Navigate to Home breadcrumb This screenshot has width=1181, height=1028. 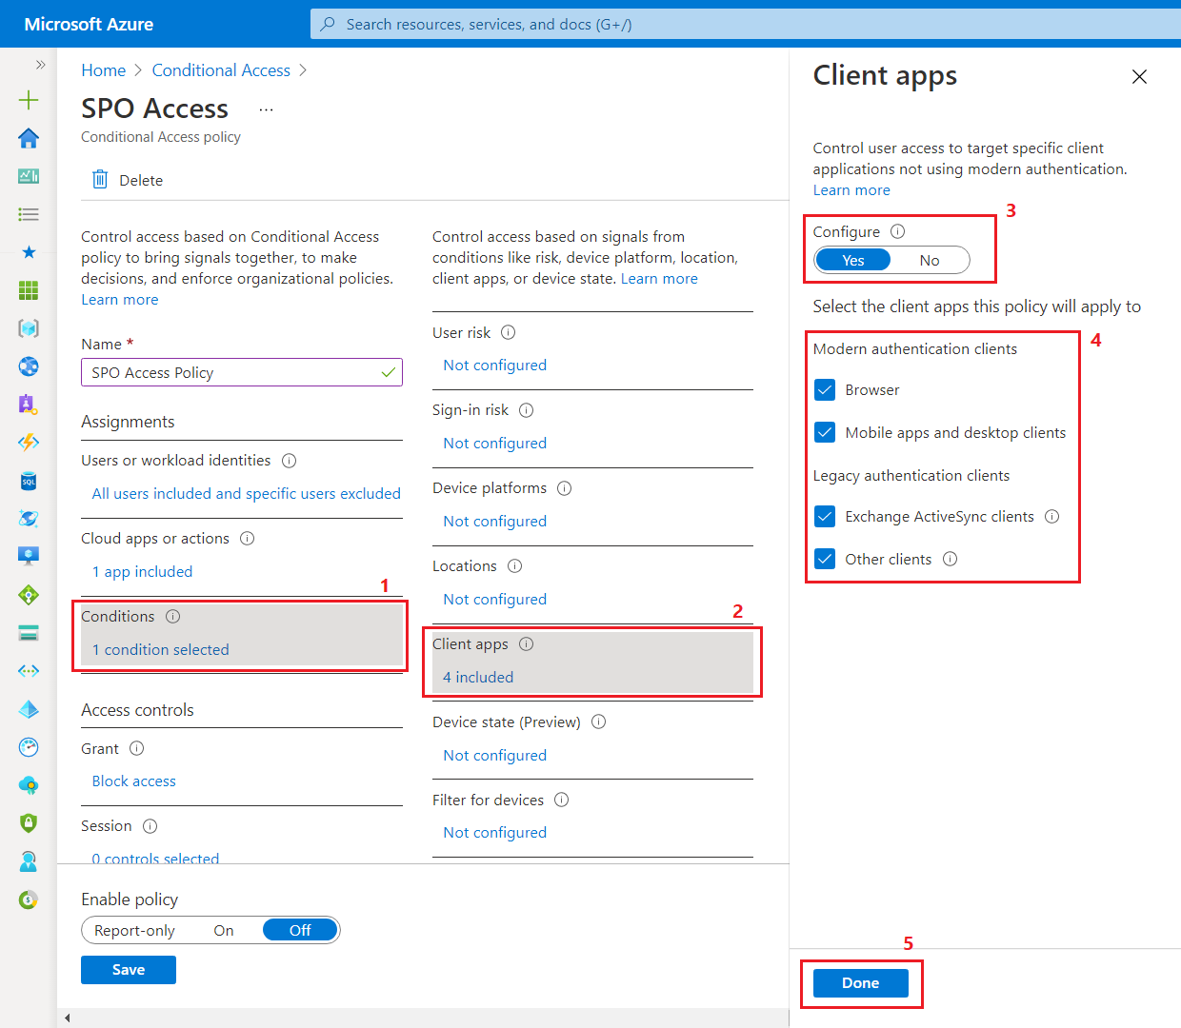(x=103, y=70)
